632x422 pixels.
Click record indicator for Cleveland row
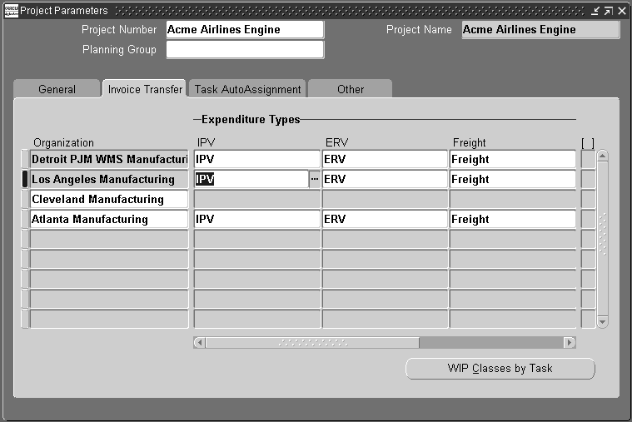point(25,199)
